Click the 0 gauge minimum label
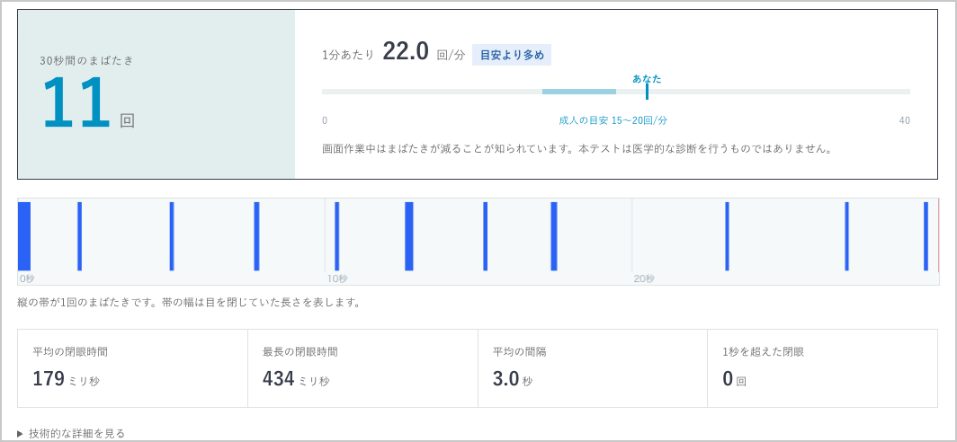This screenshot has height=442, width=957. [x=325, y=120]
